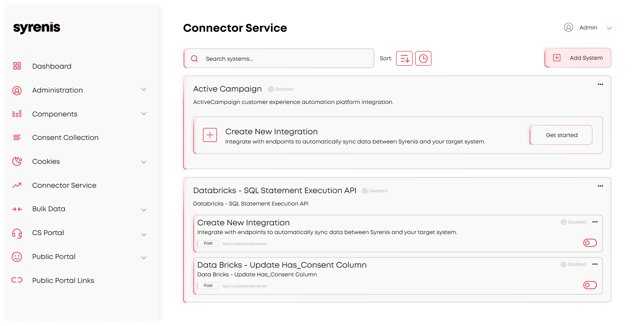Open Consent Collection in the sidebar
The height and width of the screenshot is (326, 632).
coord(65,137)
